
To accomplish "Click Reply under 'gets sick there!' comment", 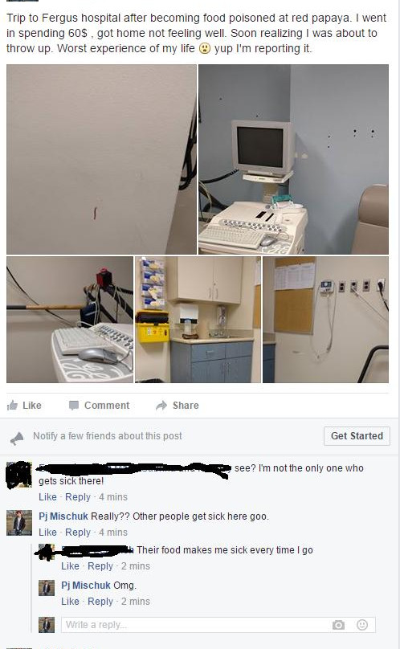I will [x=78, y=496].
